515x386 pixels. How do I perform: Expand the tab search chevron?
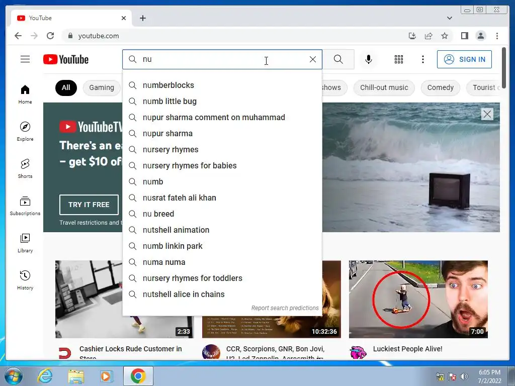point(449,18)
